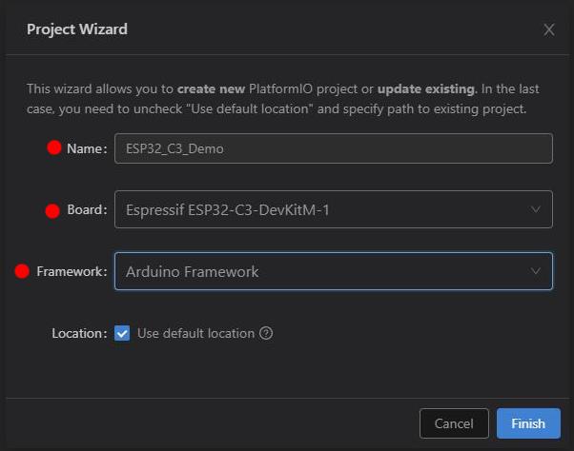The width and height of the screenshot is (574, 451).
Task: Click the Location label
Action: 80,333
